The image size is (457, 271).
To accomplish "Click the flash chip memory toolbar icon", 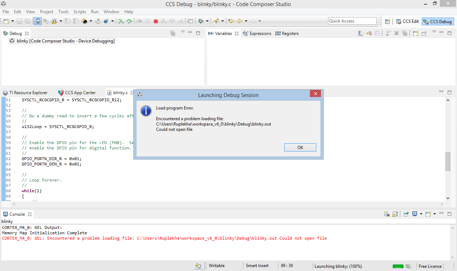I will coord(85,21).
